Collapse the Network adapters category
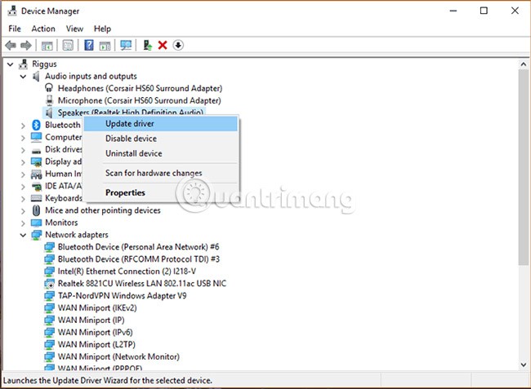 tap(23, 235)
